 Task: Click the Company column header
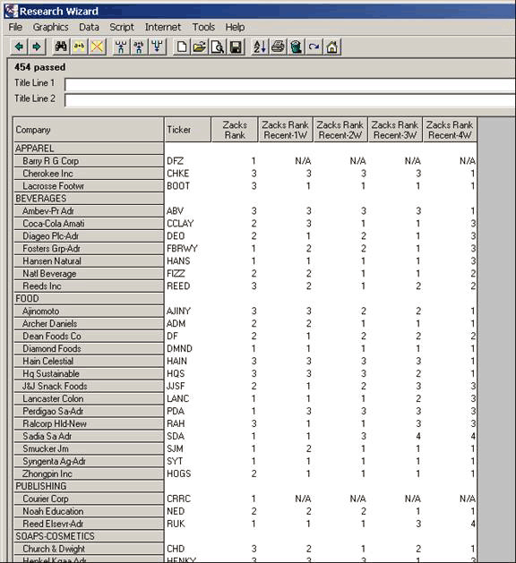(x=89, y=130)
